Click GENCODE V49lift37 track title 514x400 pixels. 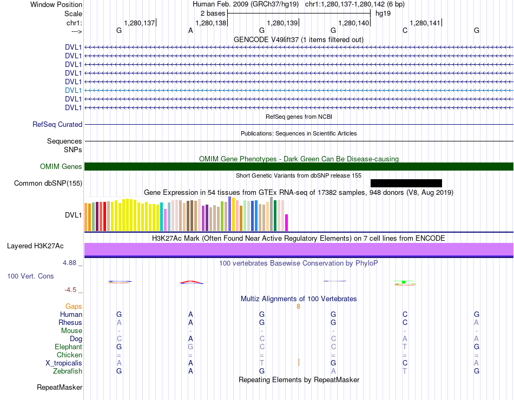(x=299, y=39)
